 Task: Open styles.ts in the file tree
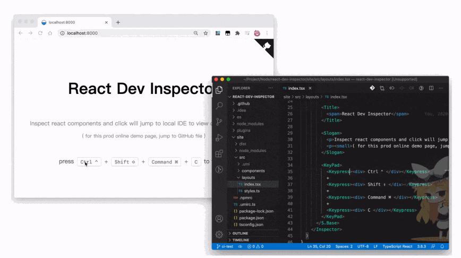click(252, 191)
